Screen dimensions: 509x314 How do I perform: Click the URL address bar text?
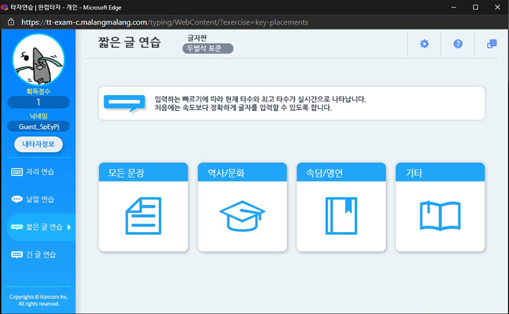click(x=165, y=22)
